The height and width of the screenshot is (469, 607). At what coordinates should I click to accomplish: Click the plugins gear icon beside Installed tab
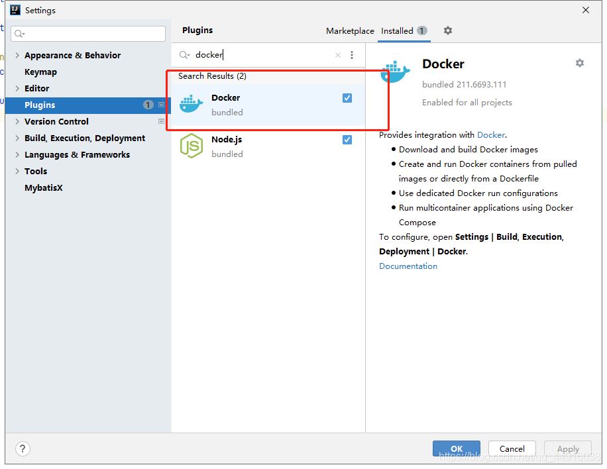point(448,30)
